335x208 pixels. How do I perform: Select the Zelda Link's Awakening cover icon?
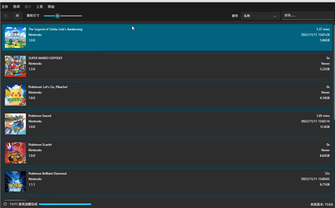(x=16, y=37)
